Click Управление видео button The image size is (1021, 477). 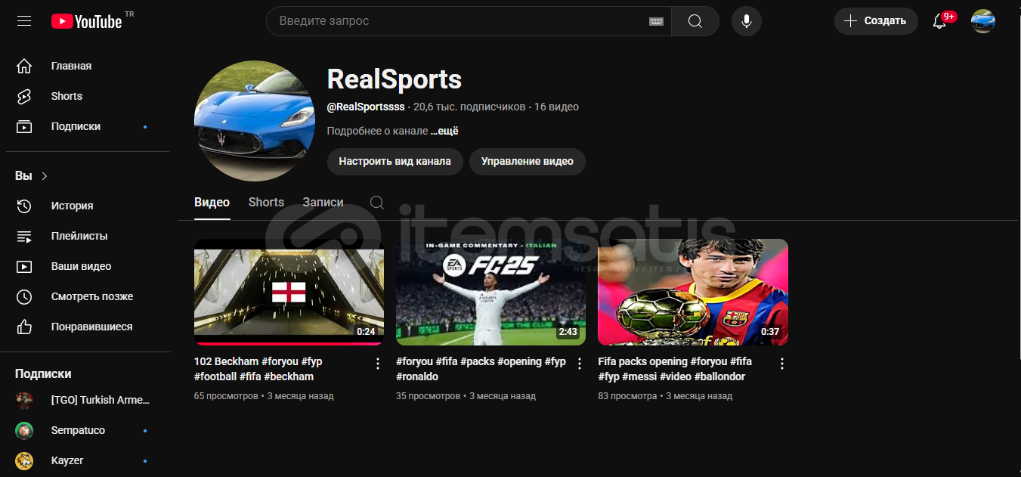tap(528, 161)
